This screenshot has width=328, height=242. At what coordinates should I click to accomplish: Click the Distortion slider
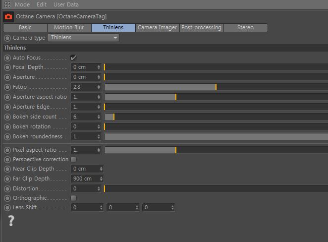click(216, 188)
